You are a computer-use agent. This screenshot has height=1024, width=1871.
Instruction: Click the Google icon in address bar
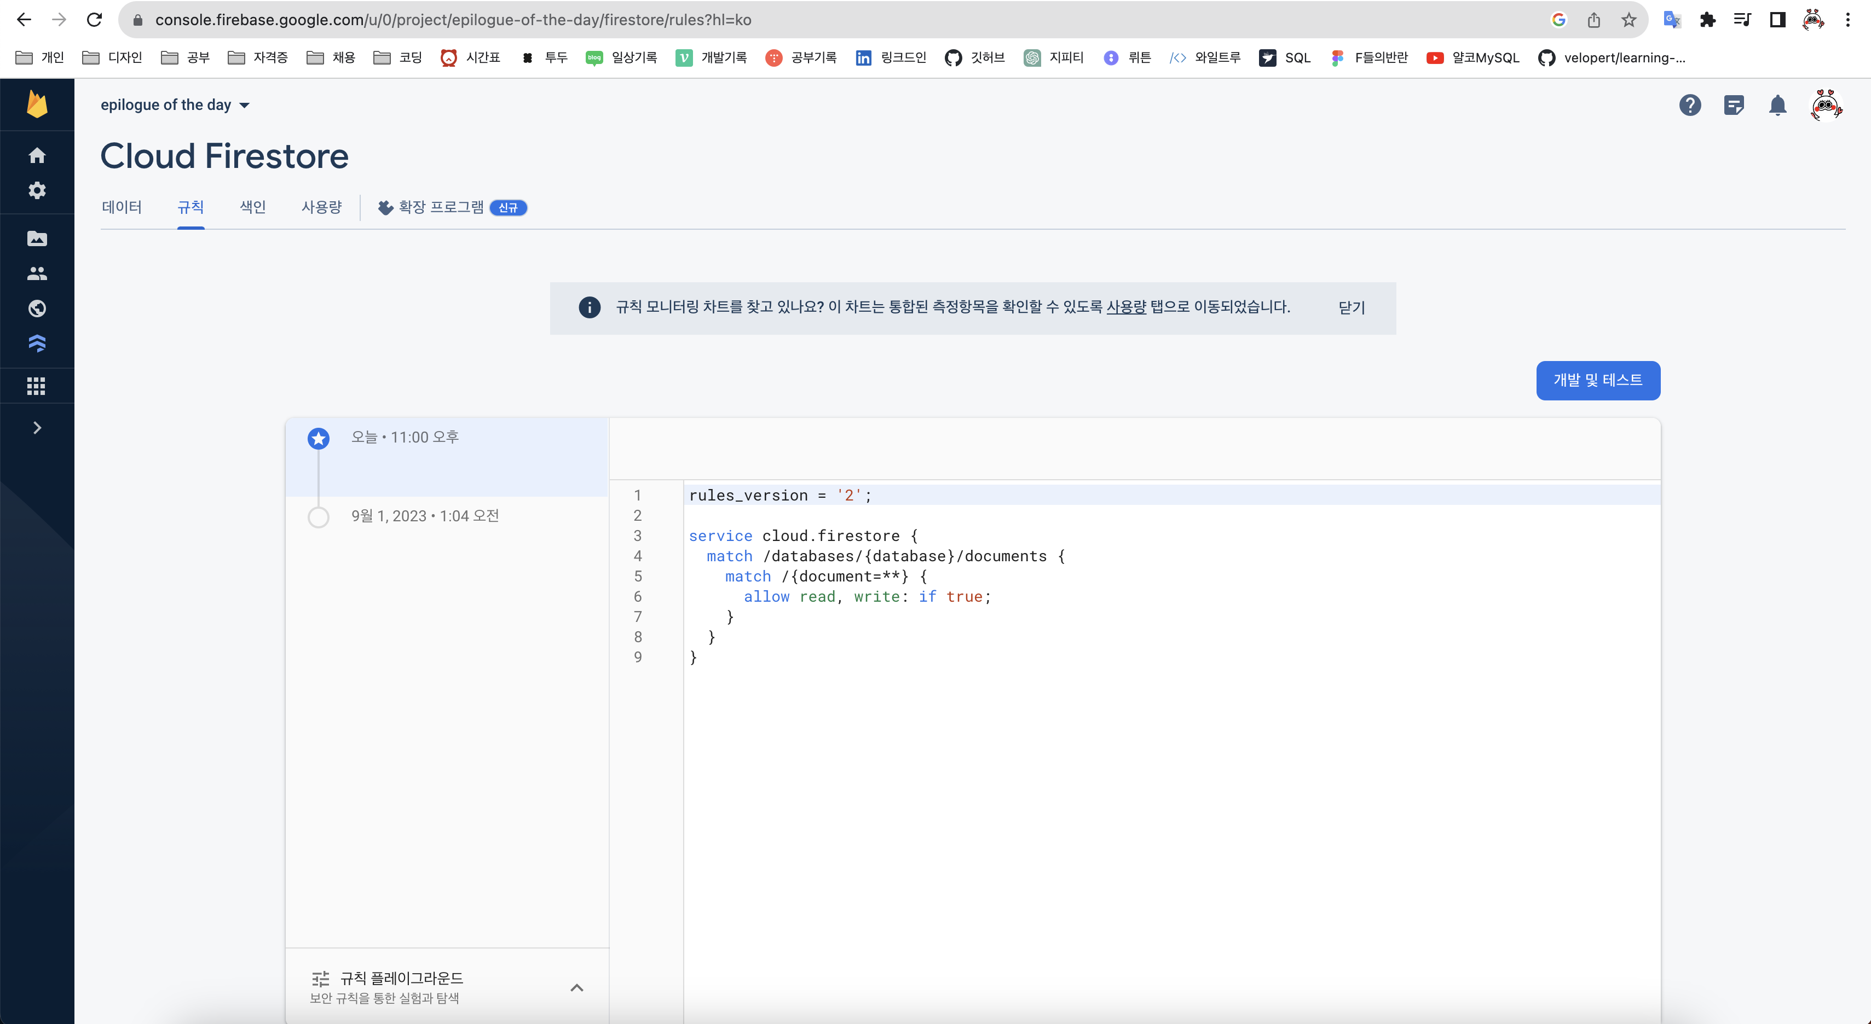[x=1558, y=20]
